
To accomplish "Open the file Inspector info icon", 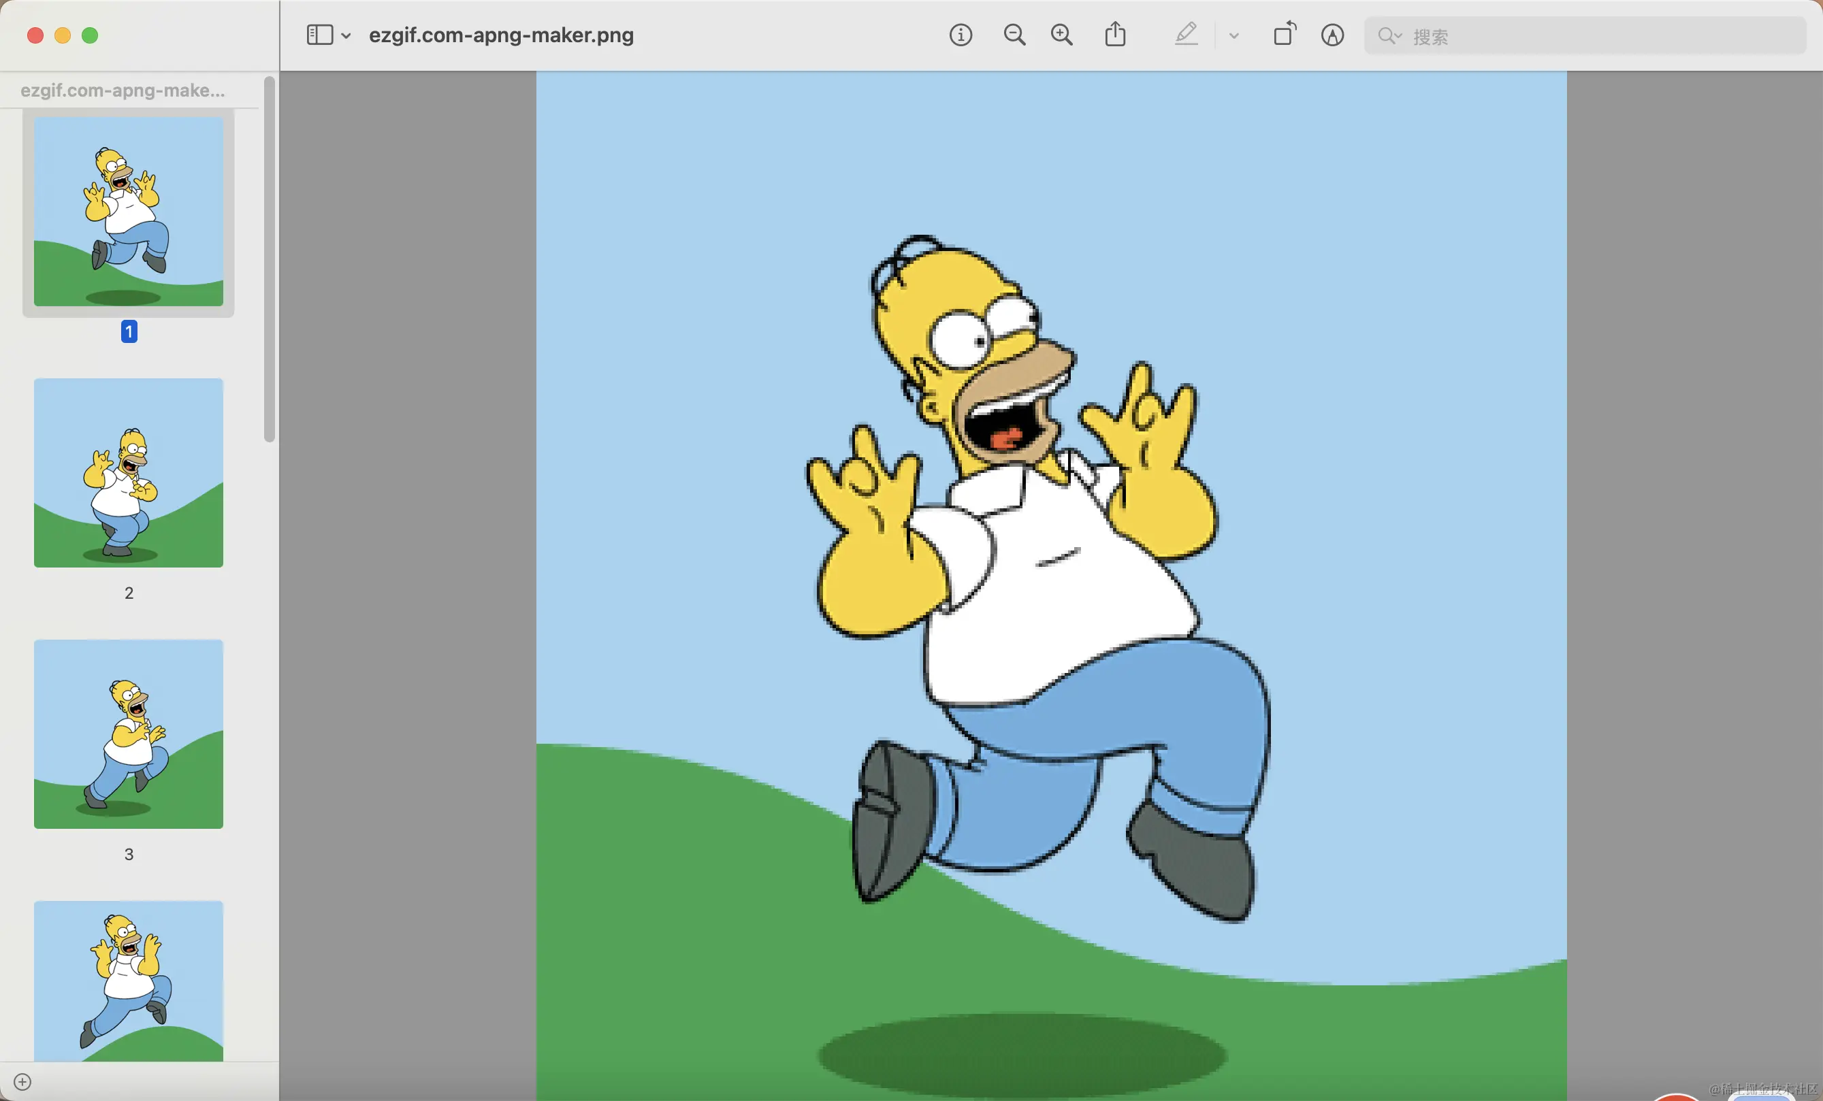I will (961, 35).
